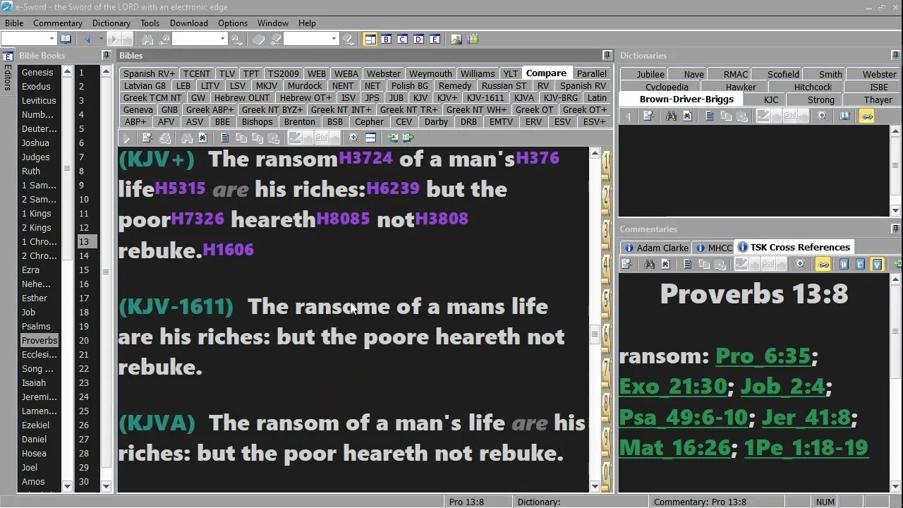Zoom text with the Bibles magnifier icon
The image size is (903, 508).
pyautogui.click(x=354, y=138)
